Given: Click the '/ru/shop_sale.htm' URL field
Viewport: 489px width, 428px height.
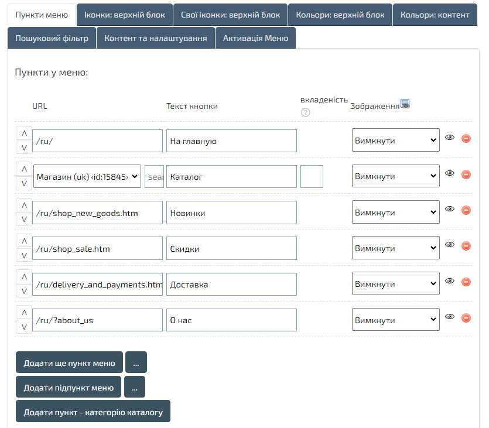Looking at the screenshot, I should pyautogui.click(x=97, y=248).
